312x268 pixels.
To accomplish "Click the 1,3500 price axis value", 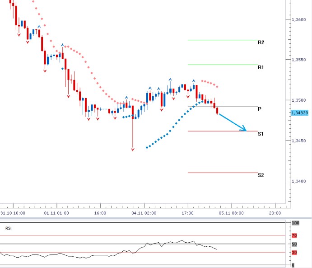I will (298, 100).
